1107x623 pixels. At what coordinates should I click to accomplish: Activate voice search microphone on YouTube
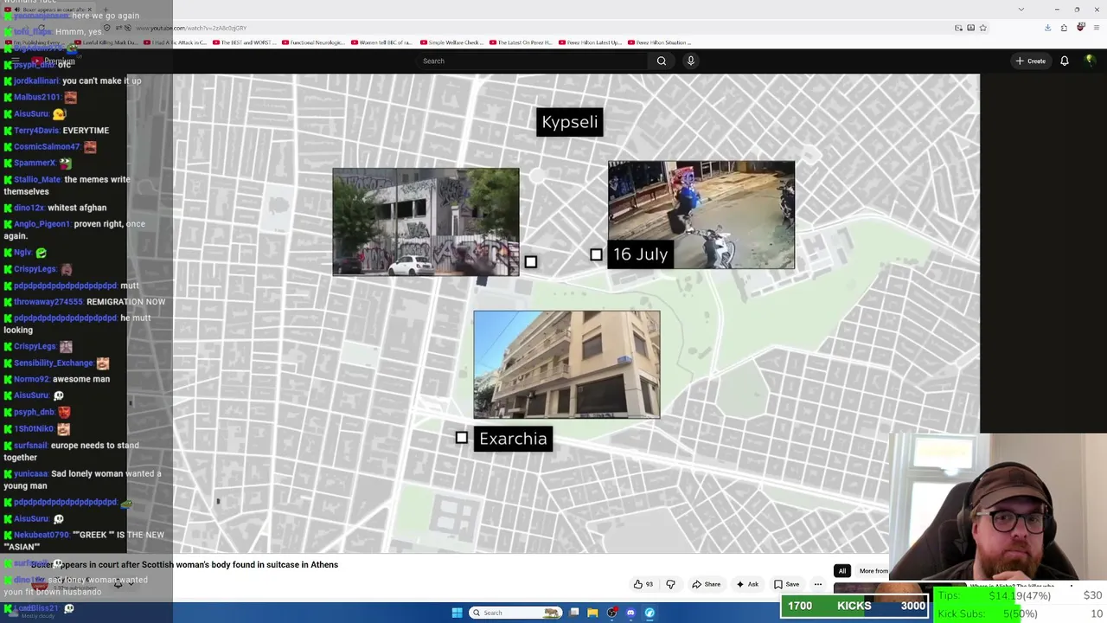(690, 61)
